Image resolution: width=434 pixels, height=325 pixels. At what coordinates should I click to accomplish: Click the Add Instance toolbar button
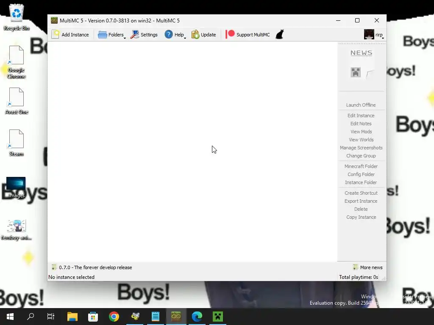[70, 35]
